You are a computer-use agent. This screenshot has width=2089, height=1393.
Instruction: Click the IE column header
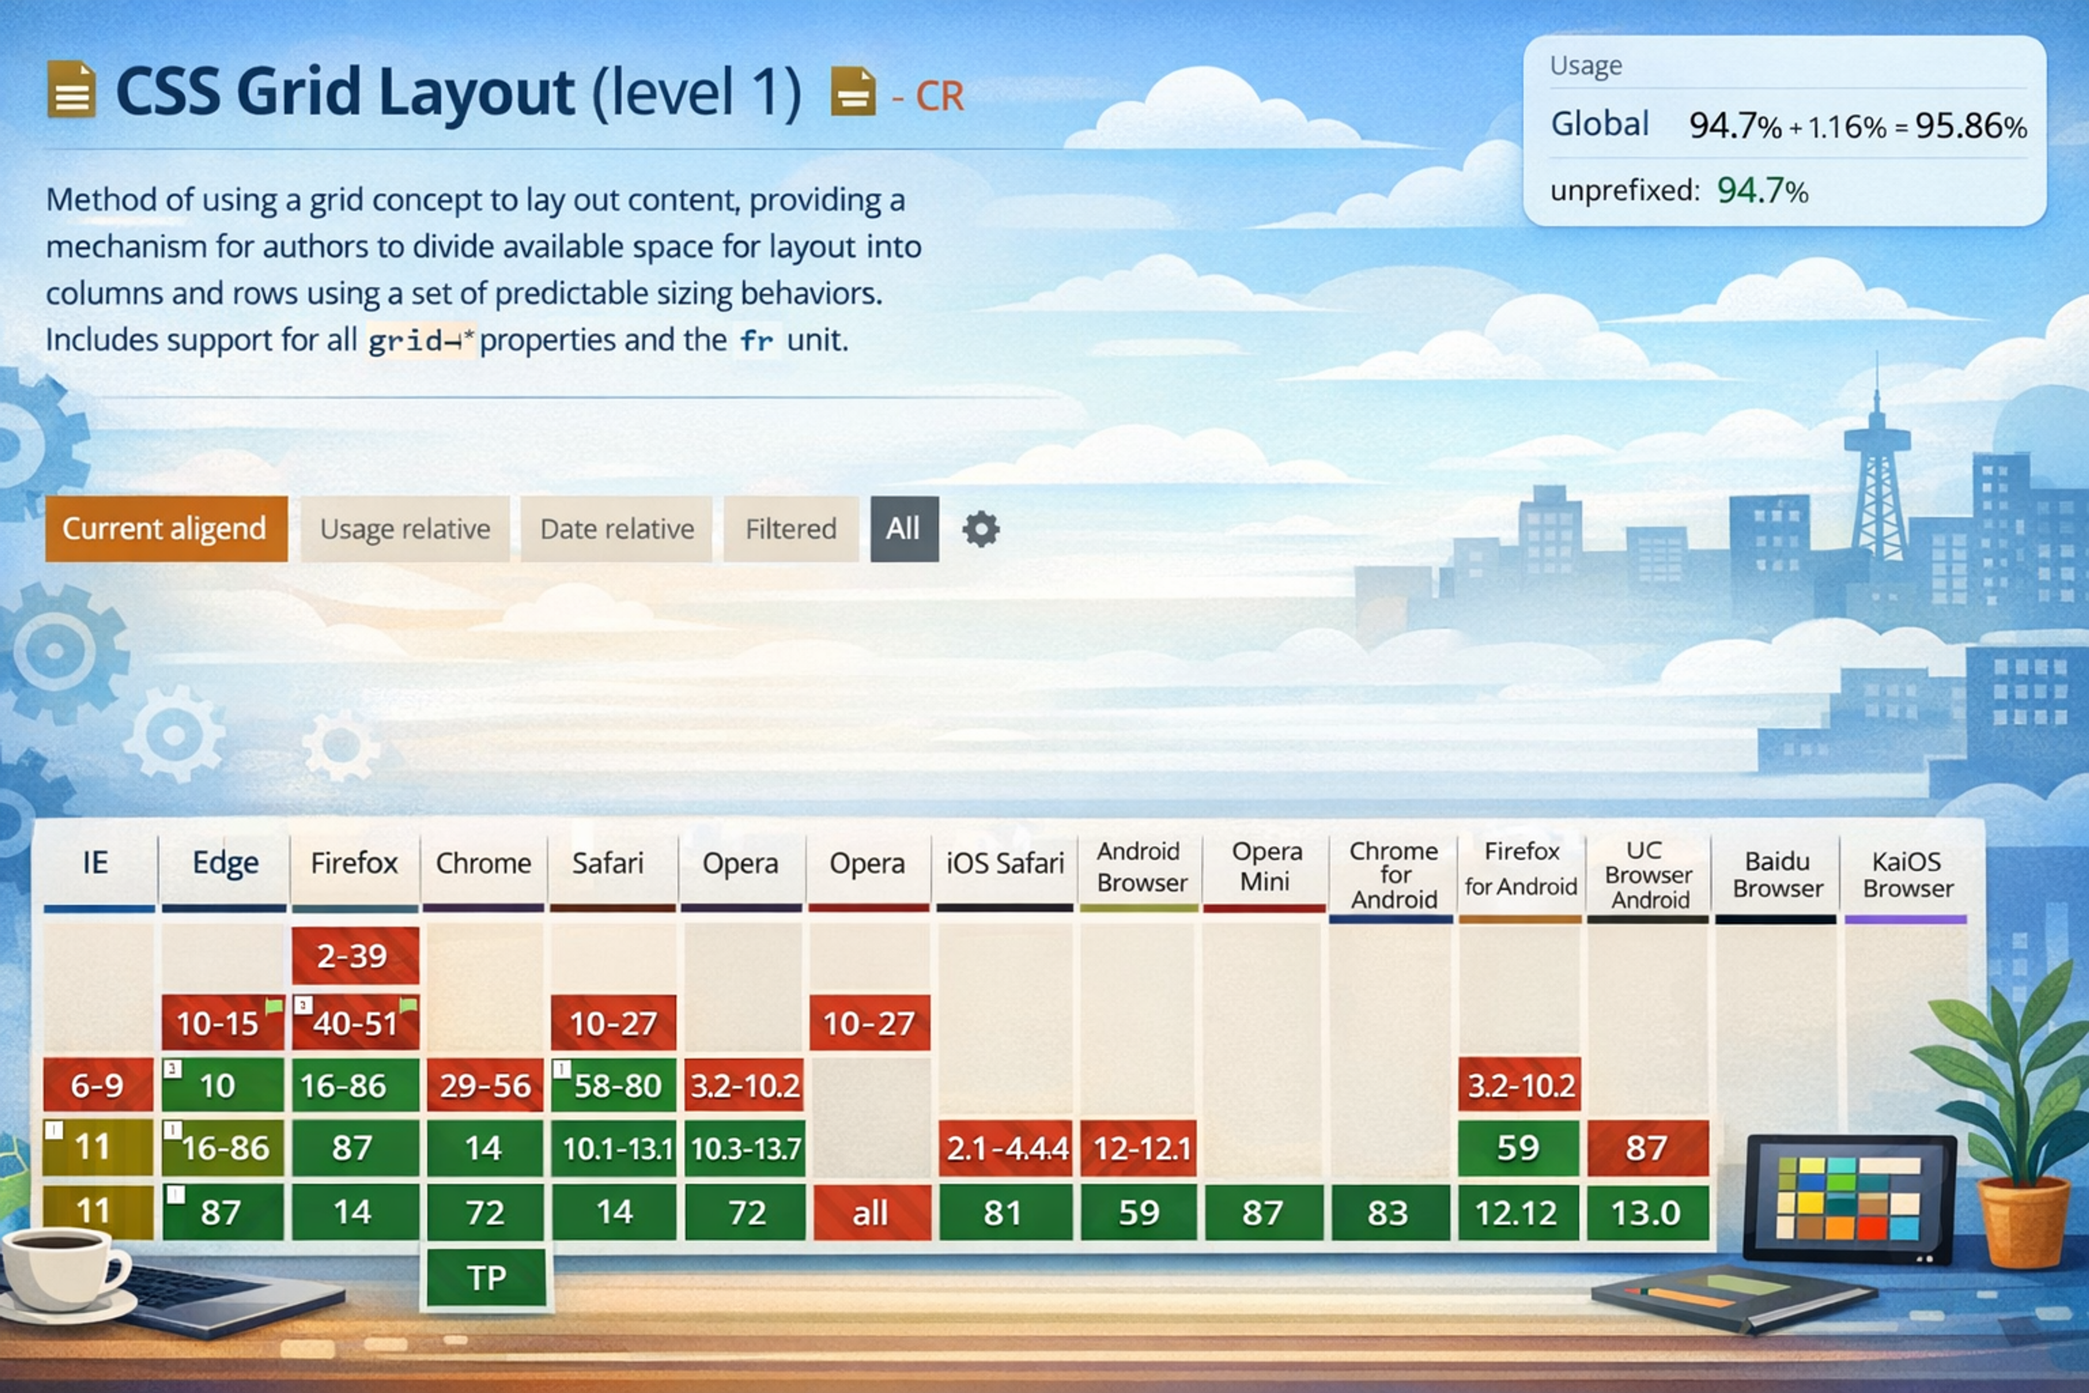click(96, 862)
